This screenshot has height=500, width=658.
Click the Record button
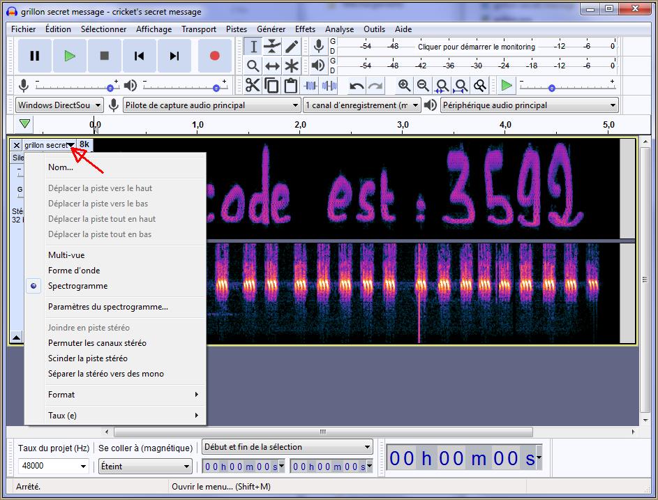coord(214,56)
